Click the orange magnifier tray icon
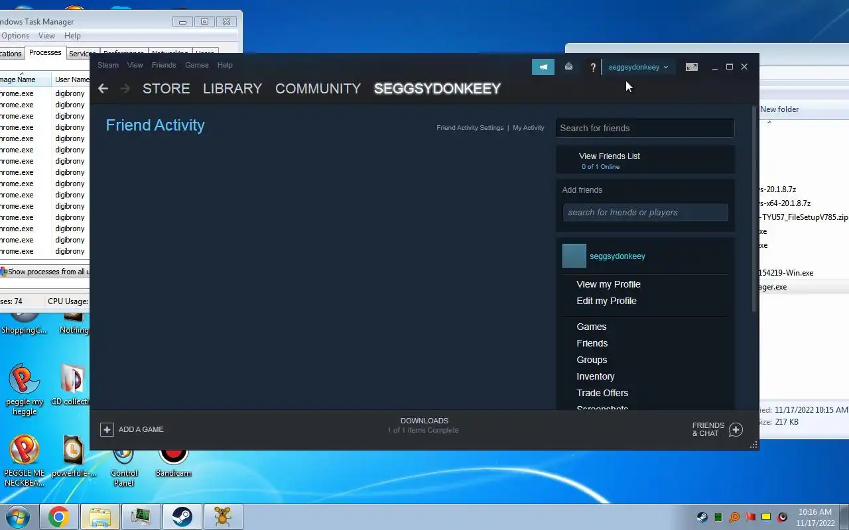 click(734, 517)
